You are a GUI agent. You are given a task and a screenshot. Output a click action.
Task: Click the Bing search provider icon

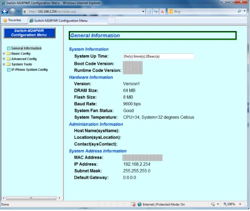[170, 11]
